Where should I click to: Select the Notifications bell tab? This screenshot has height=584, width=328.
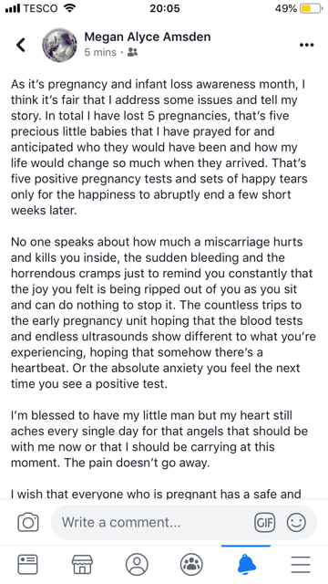246,564
